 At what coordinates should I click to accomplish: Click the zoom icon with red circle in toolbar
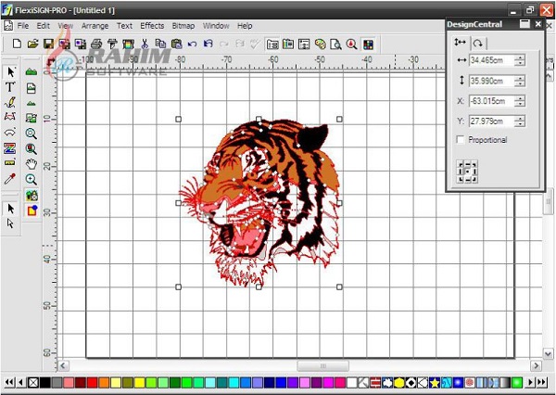pyautogui.click(x=352, y=45)
